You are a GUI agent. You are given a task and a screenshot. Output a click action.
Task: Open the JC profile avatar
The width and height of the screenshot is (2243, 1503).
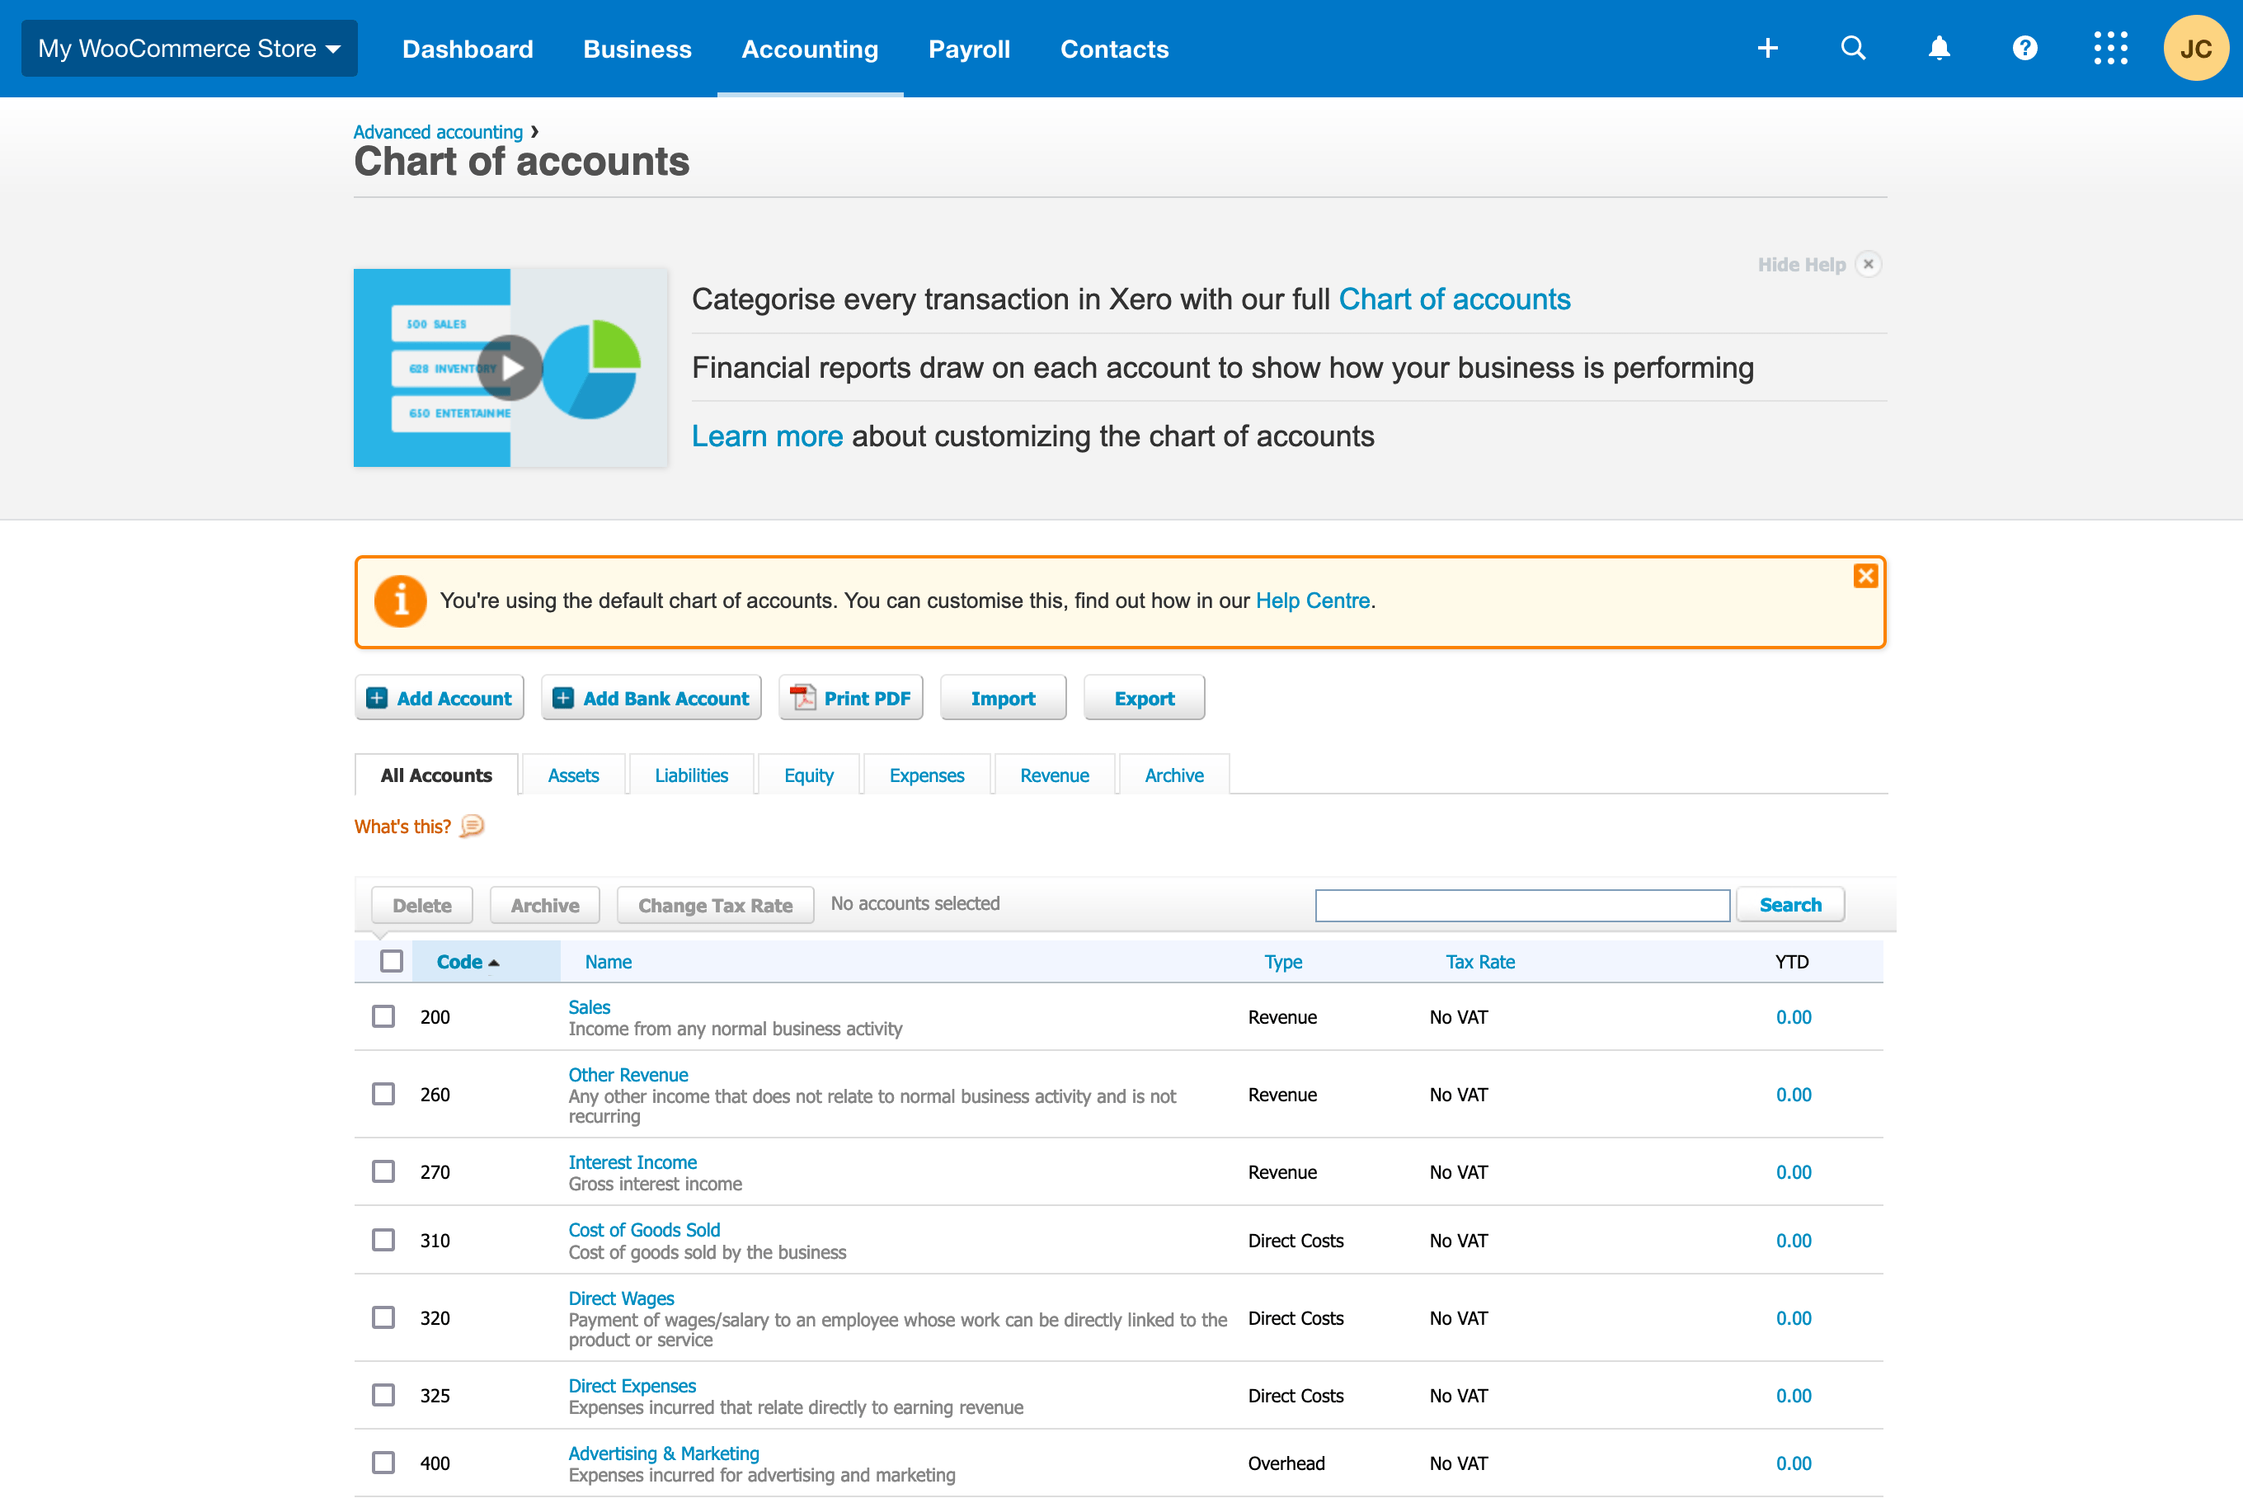2196,47
